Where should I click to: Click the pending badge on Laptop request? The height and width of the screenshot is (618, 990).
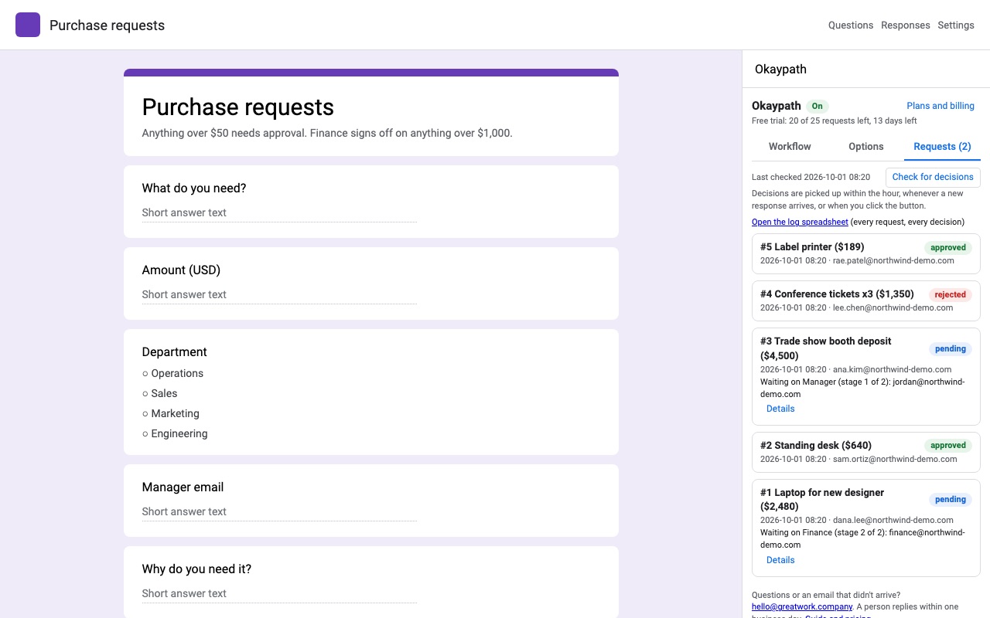point(951,500)
